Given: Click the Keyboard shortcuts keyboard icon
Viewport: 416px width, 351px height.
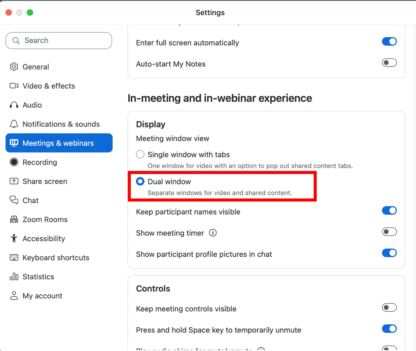Looking at the screenshot, I should coord(14,257).
